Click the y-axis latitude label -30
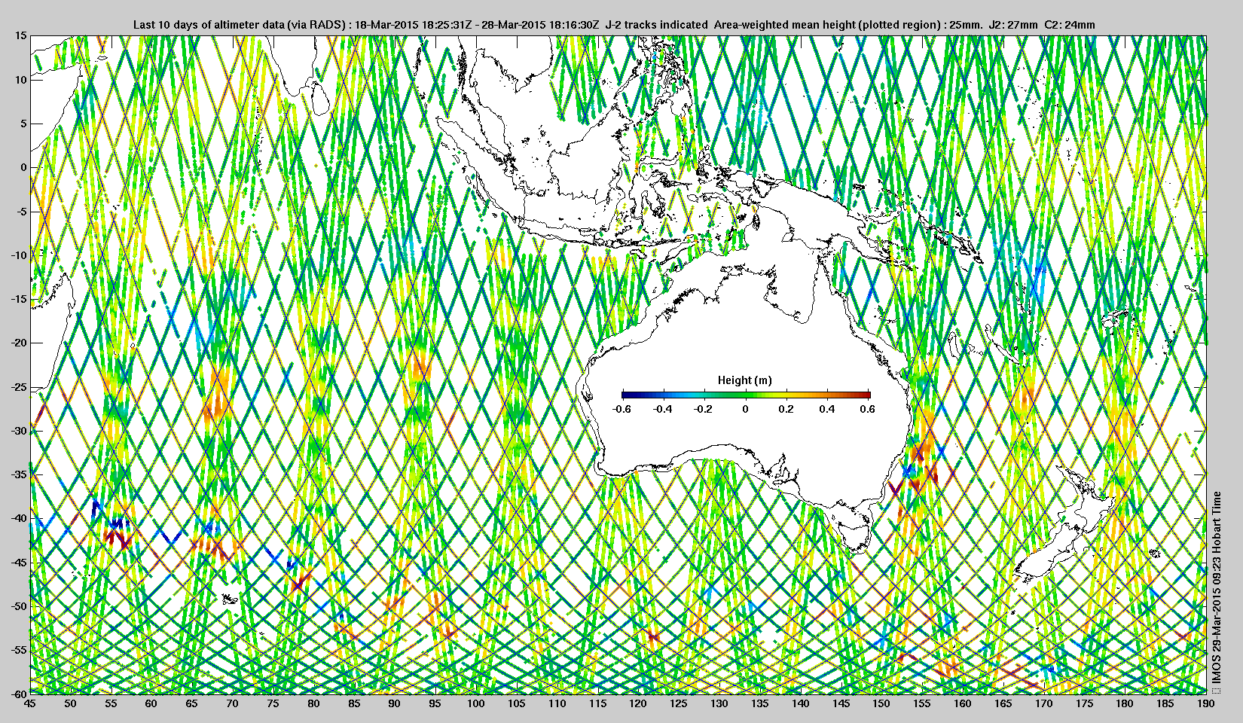The width and height of the screenshot is (1243, 723). (x=17, y=431)
